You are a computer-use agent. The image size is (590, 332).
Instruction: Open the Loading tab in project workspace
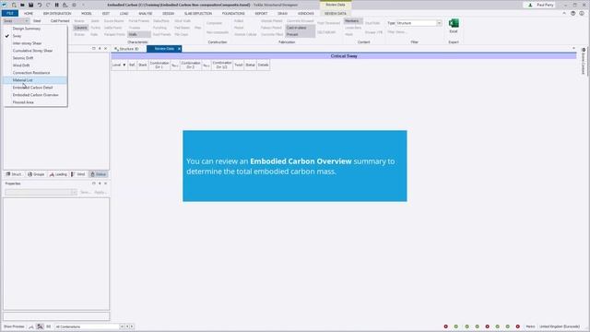point(58,174)
